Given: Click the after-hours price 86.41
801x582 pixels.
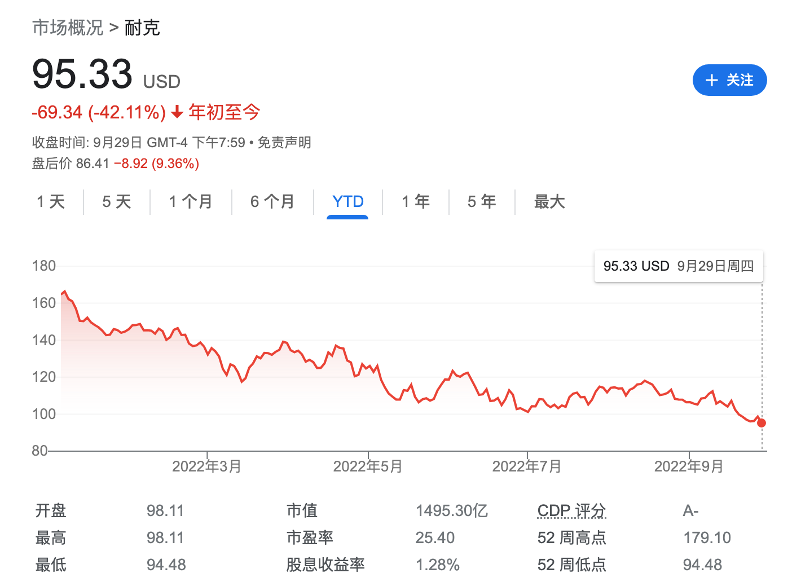Looking at the screenshot, I should coord(93,164).
